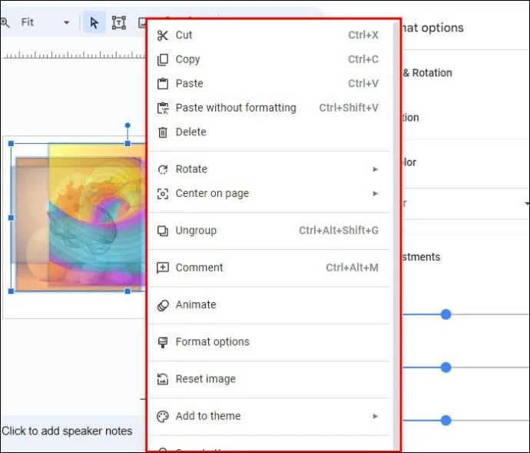The height and width of the screenshot is (453, 530).
Task: Click the Ctrl+X shortcut text
Action: pyautogui.click(x=363, y=35)
